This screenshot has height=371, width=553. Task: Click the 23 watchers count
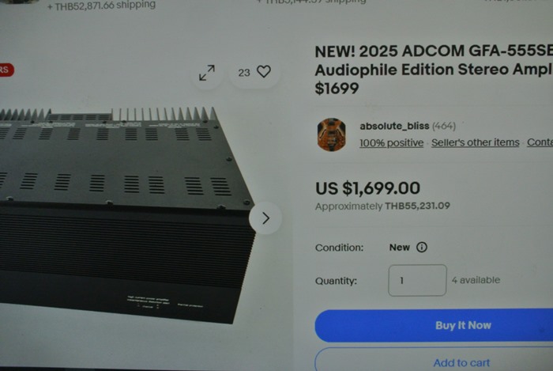(x=243, y=73)
